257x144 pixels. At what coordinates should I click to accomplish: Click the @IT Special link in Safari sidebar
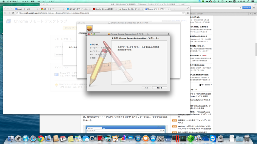click(x=206, y=85)
